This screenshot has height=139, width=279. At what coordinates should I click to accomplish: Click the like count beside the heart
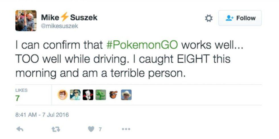pos(100,129)
